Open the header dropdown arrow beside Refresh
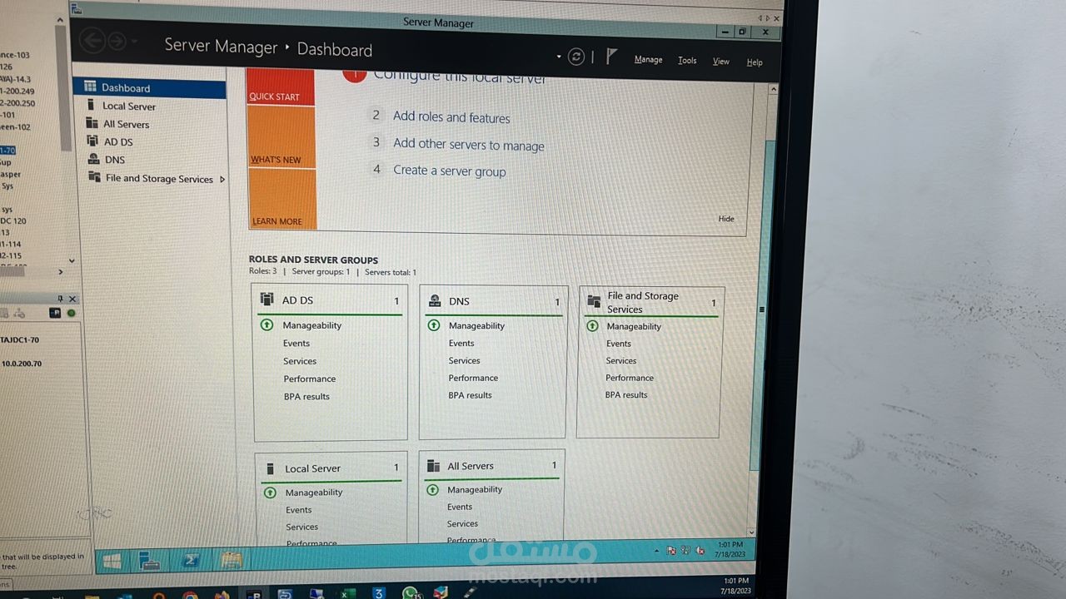Viewport: 1066px width, 599px height. coord(559,57)
